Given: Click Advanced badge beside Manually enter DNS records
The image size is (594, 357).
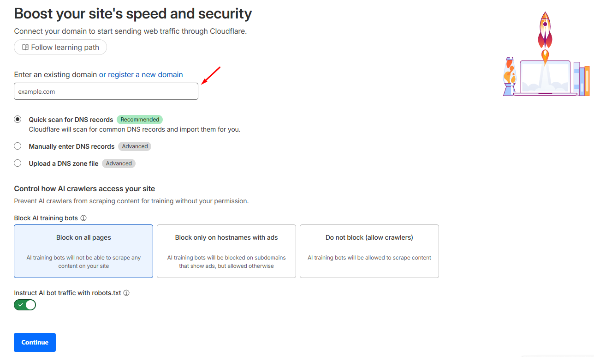Looking at the screenshot, I should tap(135, 146).
